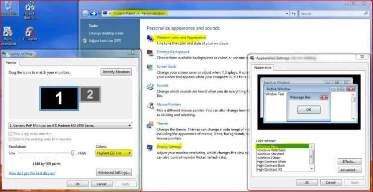Open 'How do I get the best display?' link
The width and height of the screenshot is (373, 192).
[x=32, y=173]
